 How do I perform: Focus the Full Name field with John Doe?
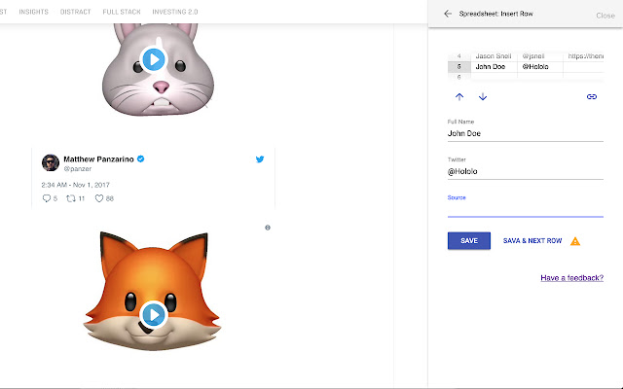pyautogui.click(x=526, y=134)
